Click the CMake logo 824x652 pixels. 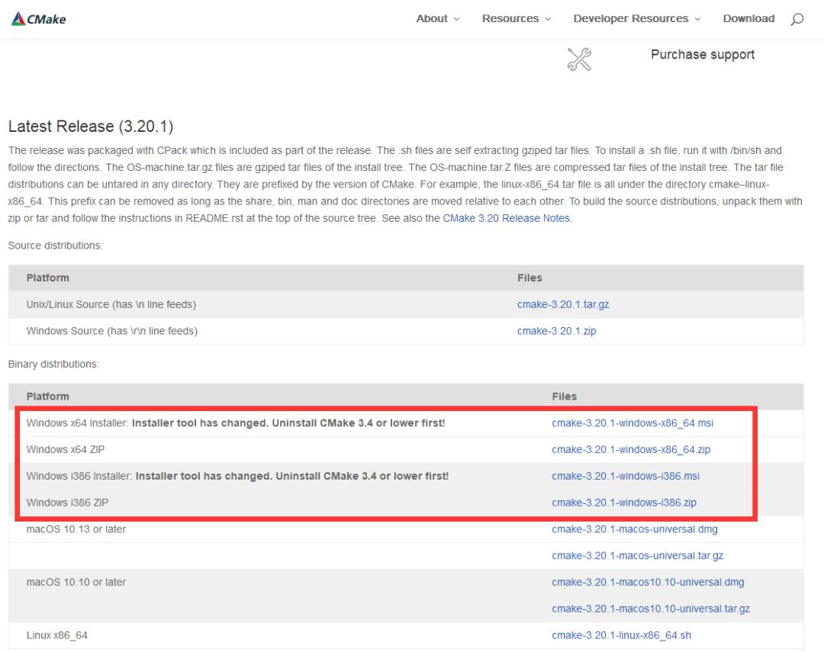pyautogui.click(x=38, y=19)
